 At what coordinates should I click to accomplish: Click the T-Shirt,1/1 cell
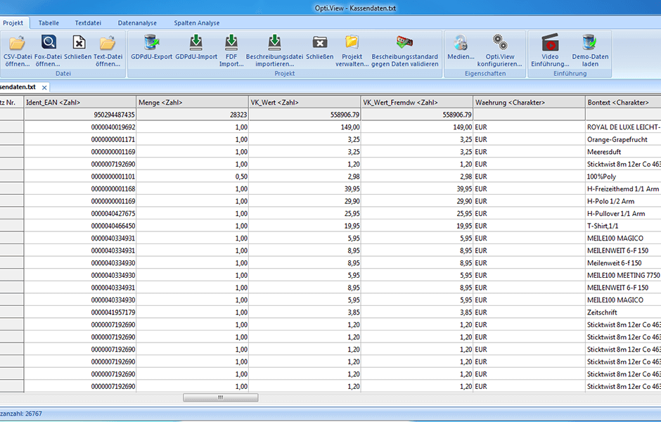(624, 226)
